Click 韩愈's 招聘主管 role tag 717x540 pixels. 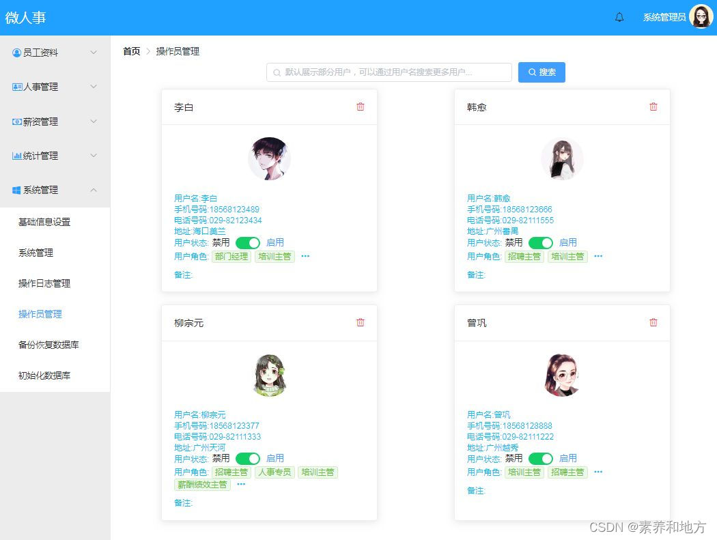(524, 257)
